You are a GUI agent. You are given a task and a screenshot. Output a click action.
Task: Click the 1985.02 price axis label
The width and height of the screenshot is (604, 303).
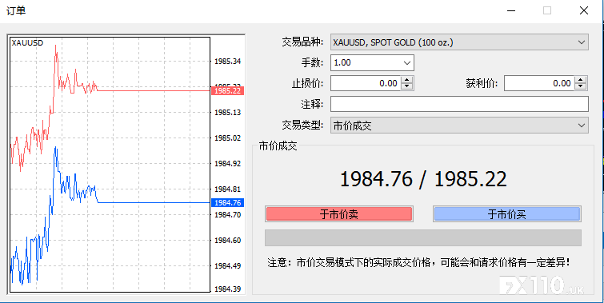[x=227, y=138]
